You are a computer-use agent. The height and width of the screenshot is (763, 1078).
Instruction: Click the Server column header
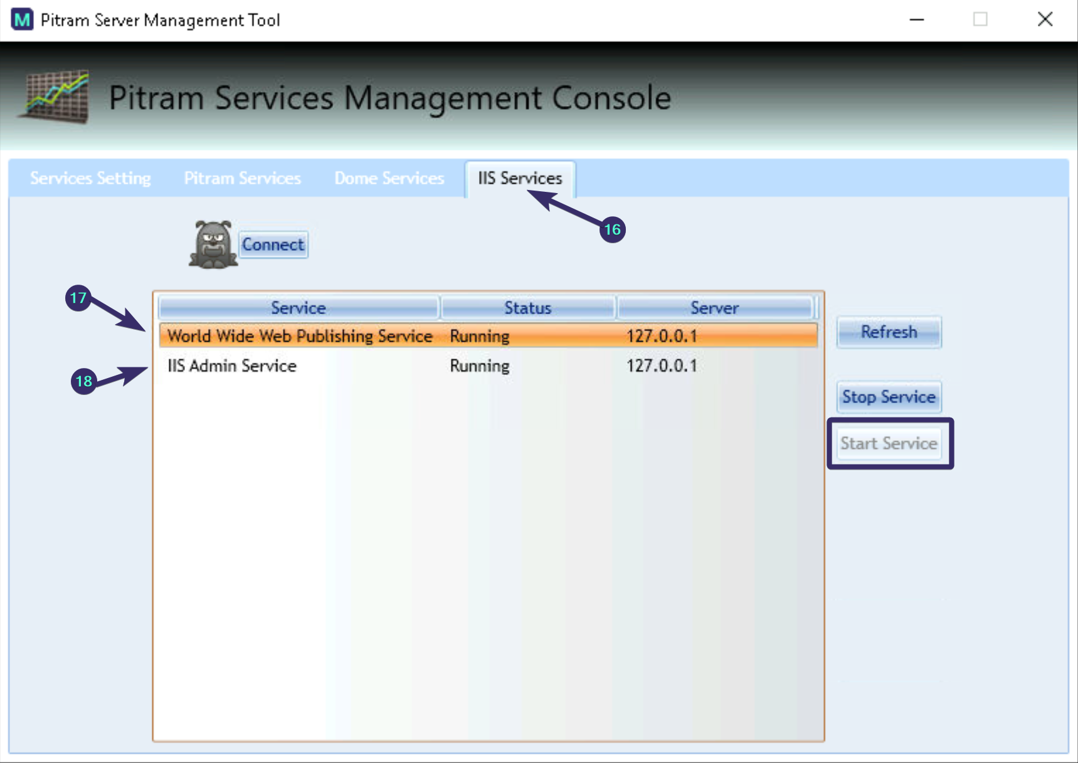[714, 307]
